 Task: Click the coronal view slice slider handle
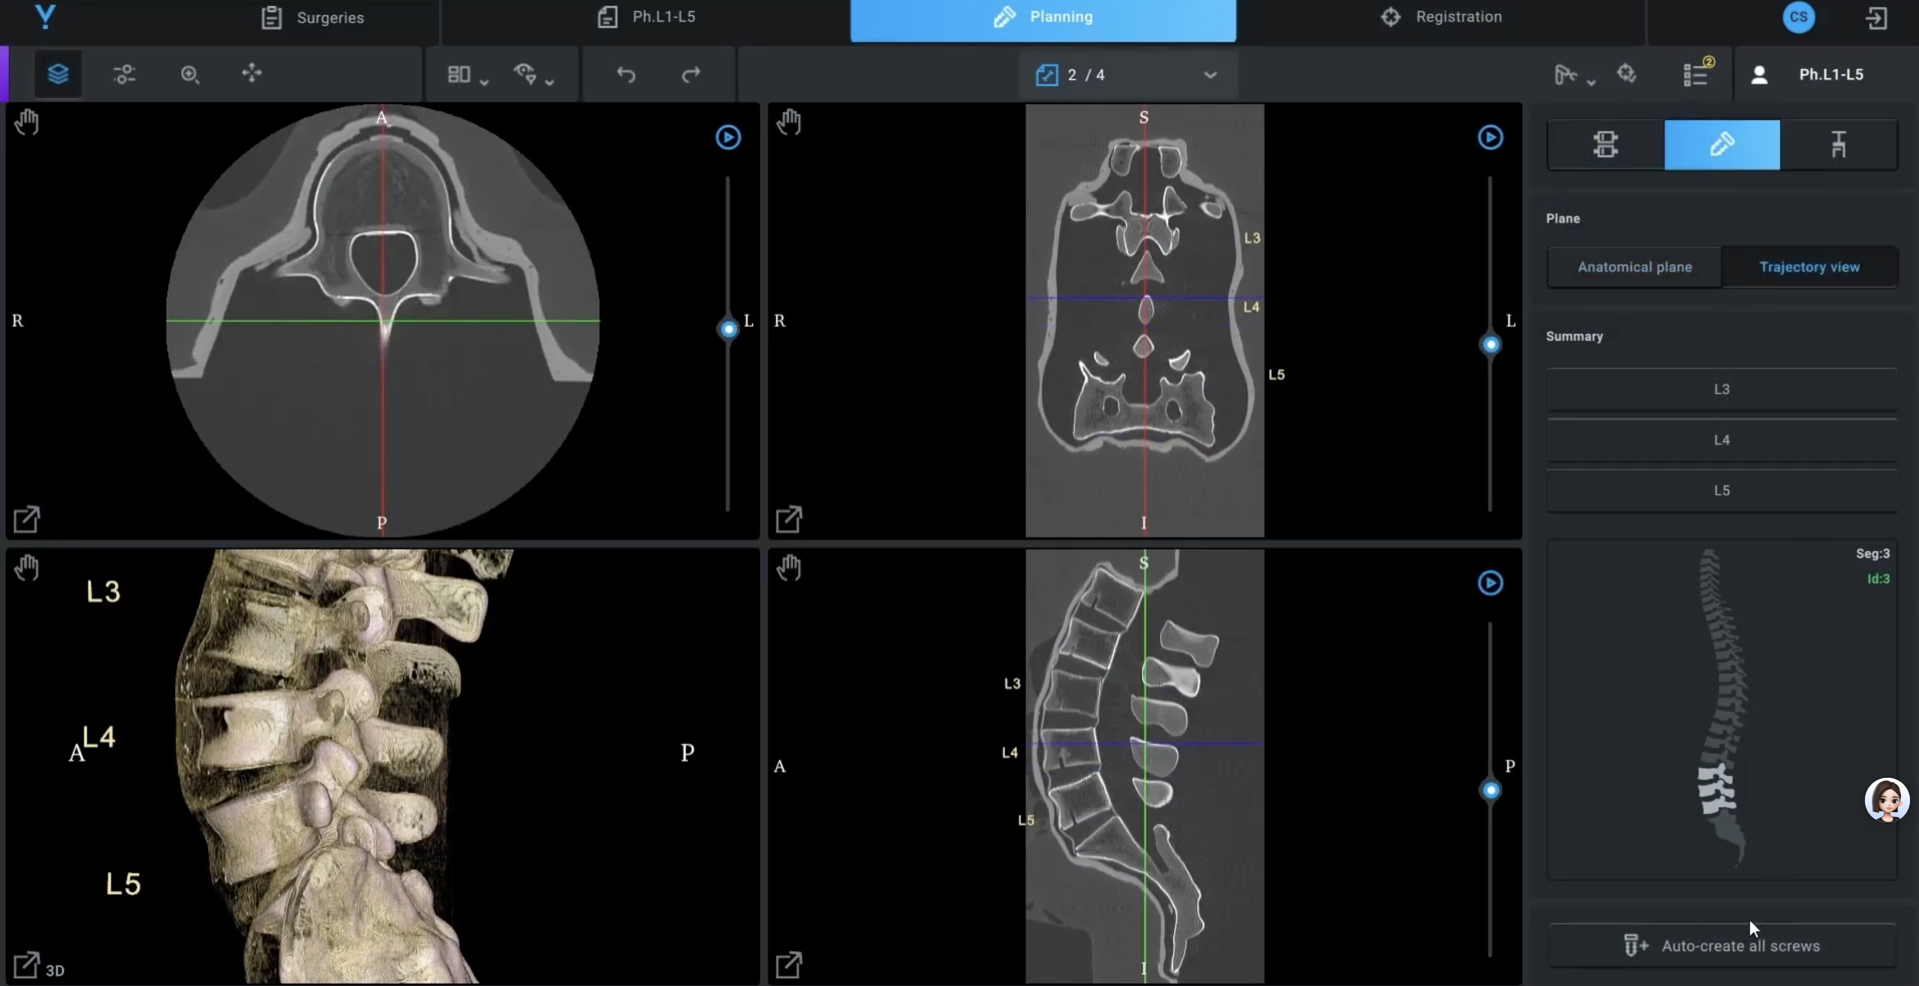[x=1490, y=344]
